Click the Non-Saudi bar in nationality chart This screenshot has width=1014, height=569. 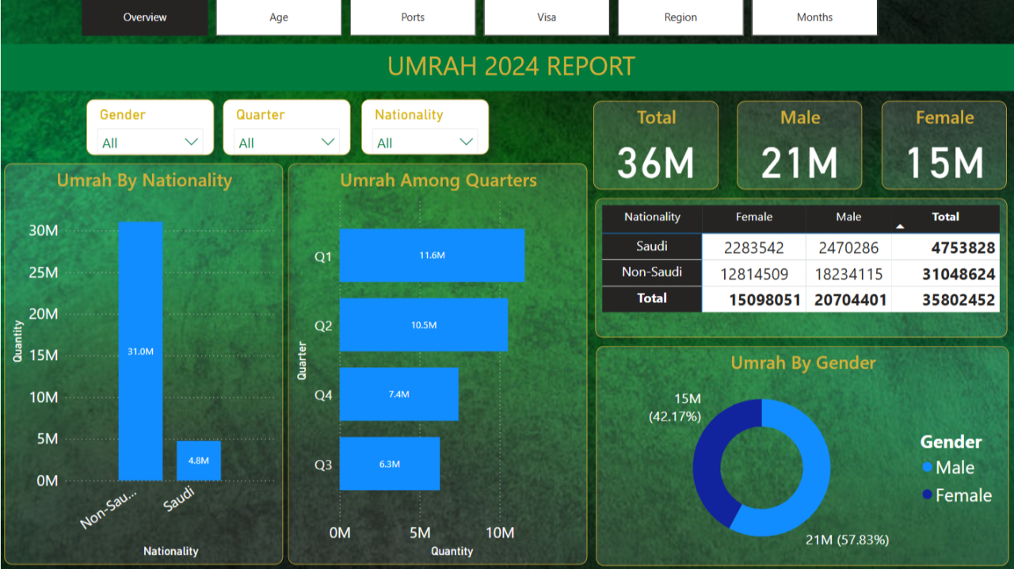click(x=140, y=351)
